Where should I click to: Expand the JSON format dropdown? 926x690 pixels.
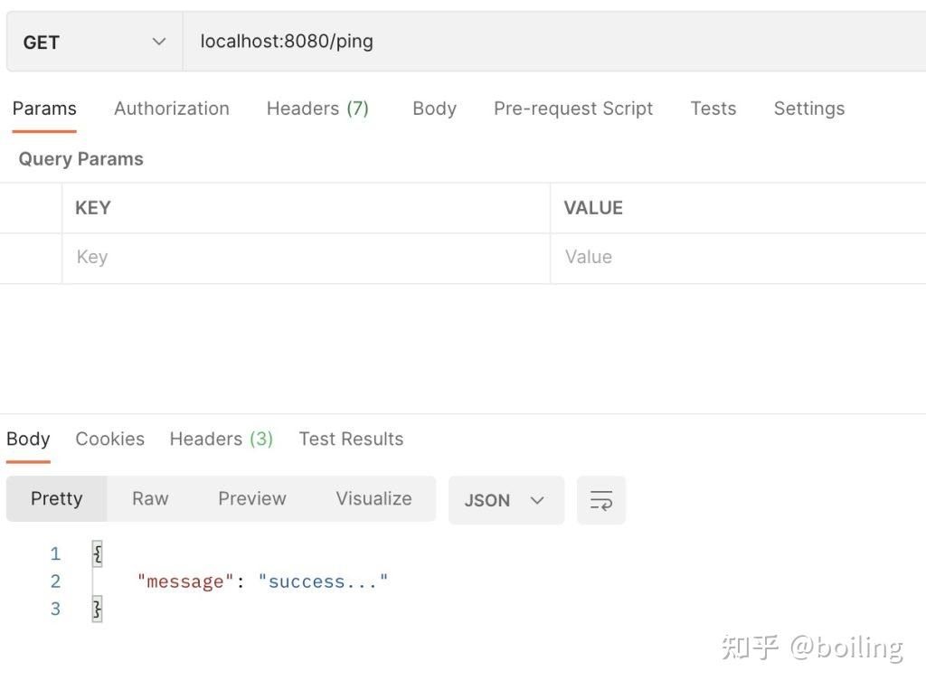(506, 500)
